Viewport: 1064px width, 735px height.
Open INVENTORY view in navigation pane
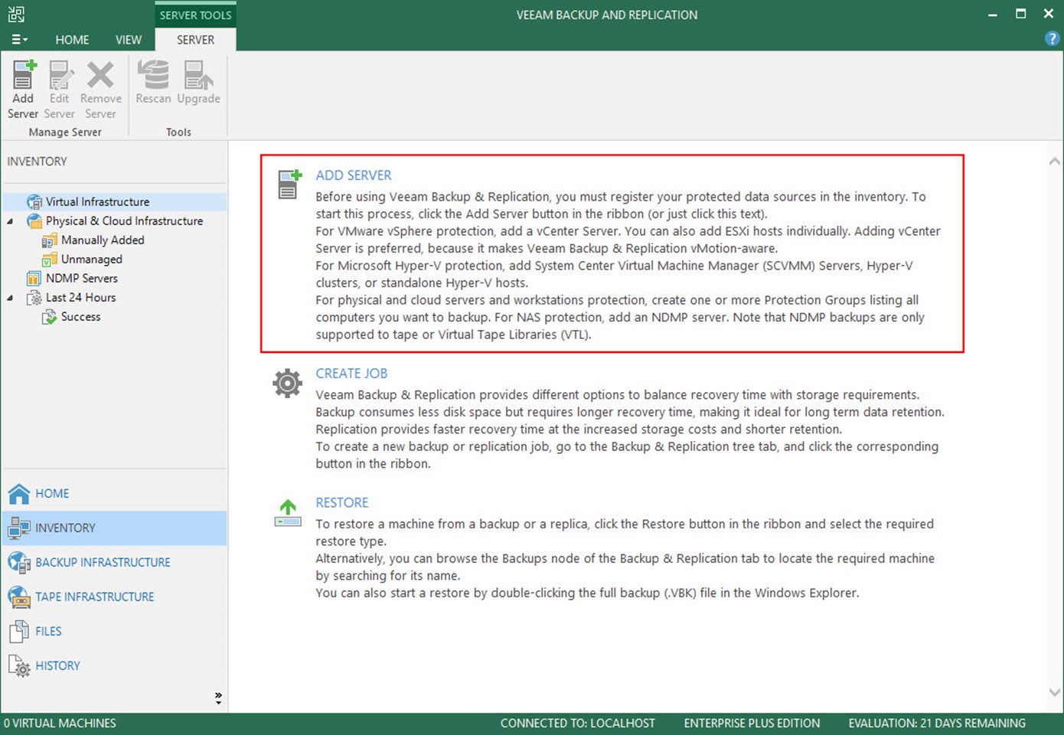tap(115, 528)
